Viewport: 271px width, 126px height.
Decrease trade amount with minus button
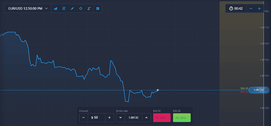click(x=84, y=118)
